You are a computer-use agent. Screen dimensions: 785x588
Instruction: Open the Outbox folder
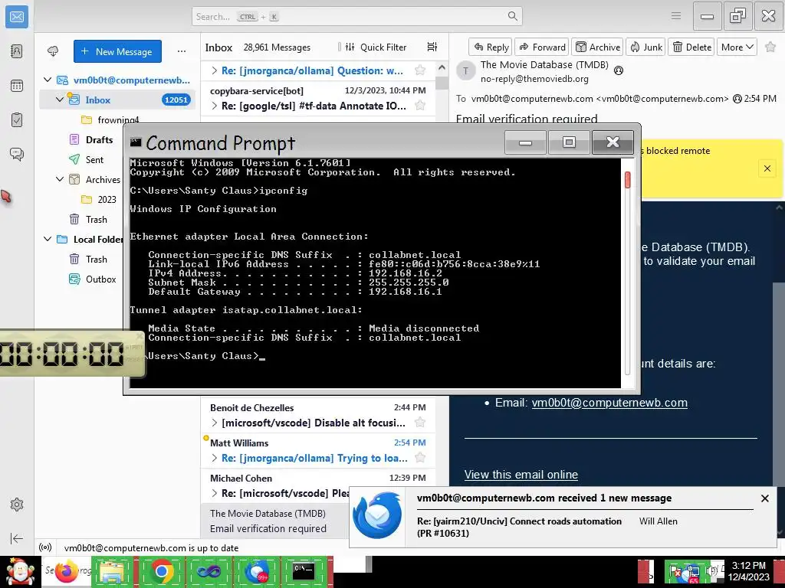tap(100, 279)
